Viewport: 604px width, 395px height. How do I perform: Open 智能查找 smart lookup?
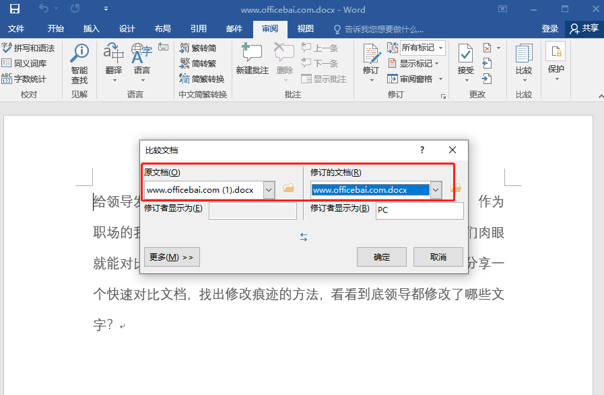point(79,64)
